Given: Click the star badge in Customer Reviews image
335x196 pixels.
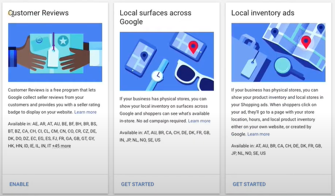Looking at the screenshot, I should (63, 41).
